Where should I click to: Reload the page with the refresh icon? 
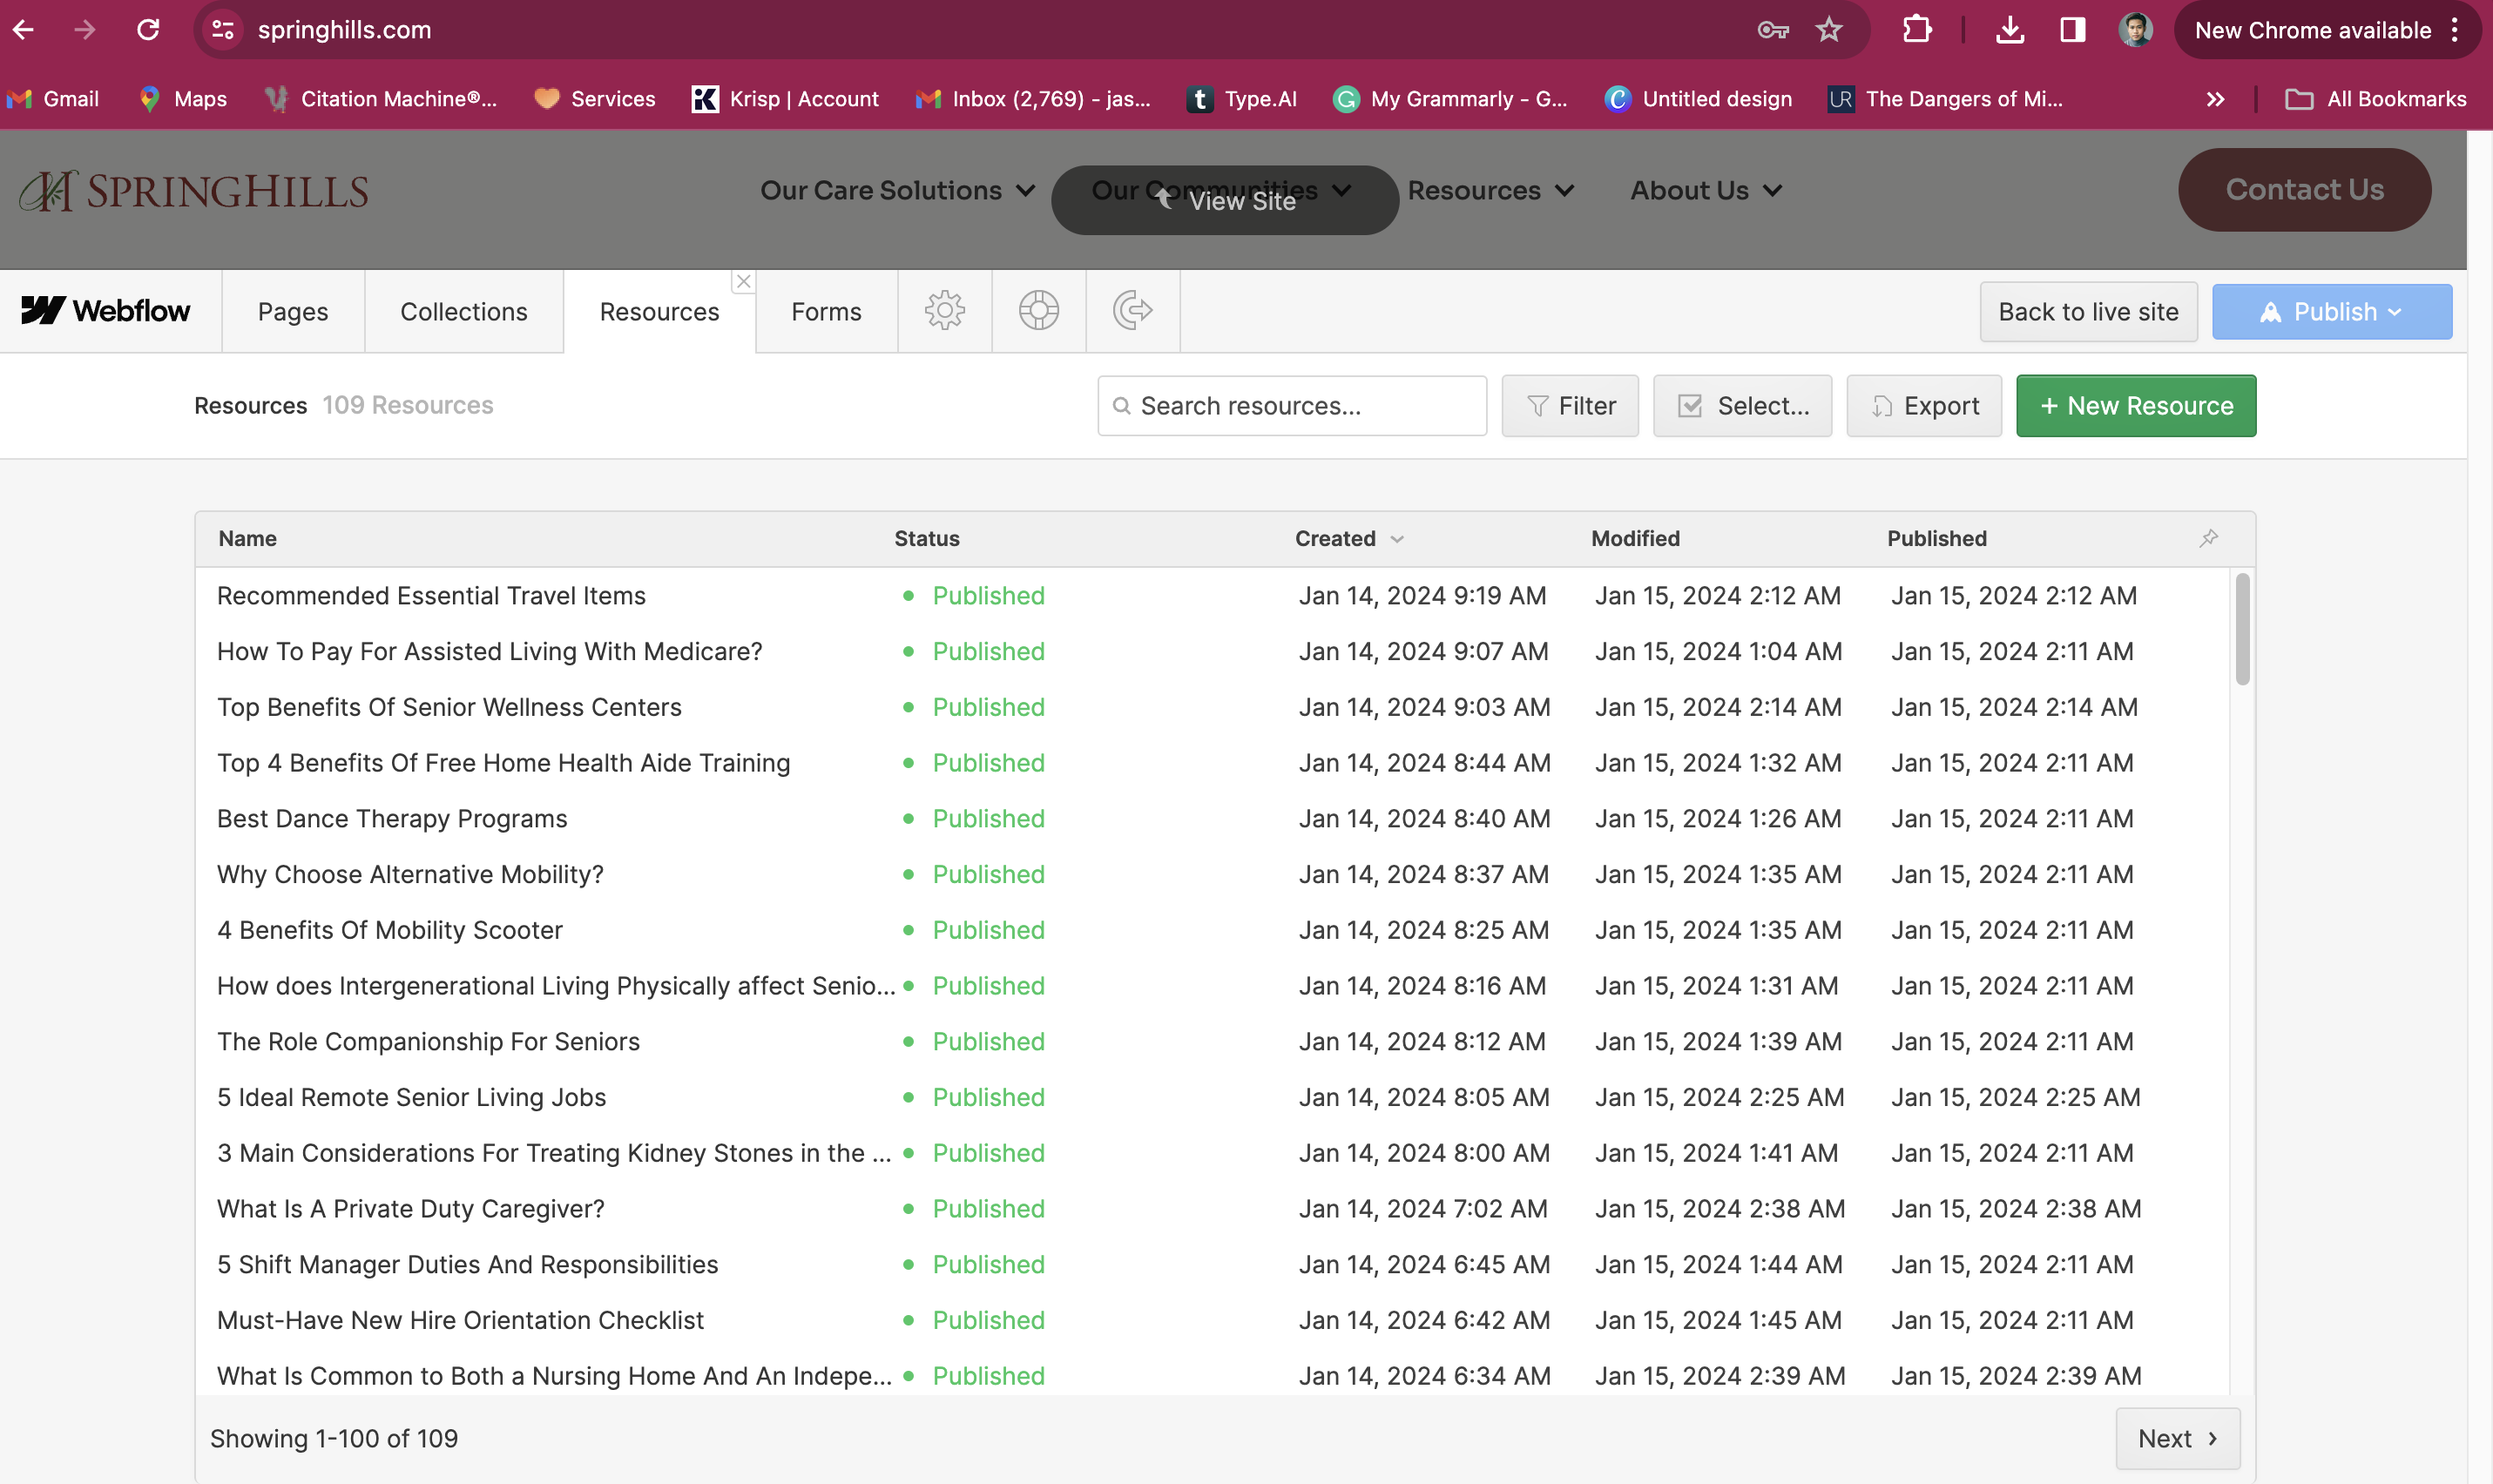tap(148, 30)
